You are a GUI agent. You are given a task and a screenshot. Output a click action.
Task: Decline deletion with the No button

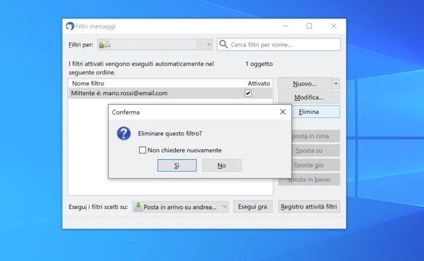click(x=222, y=165)
